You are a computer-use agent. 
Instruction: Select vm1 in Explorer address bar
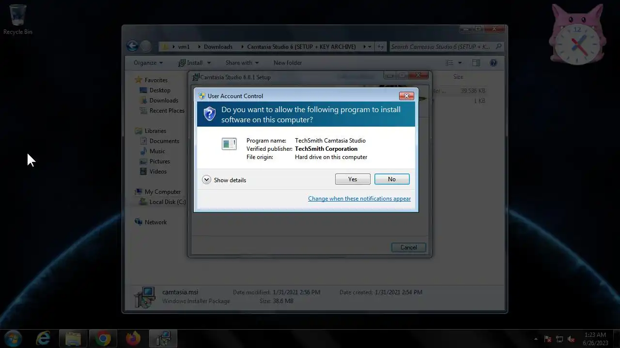[184, 47]
